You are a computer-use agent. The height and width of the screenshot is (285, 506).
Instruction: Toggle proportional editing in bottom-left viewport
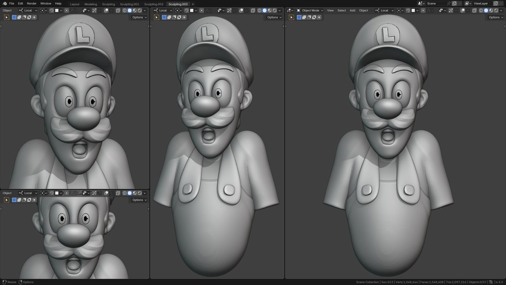coord(66,193)
